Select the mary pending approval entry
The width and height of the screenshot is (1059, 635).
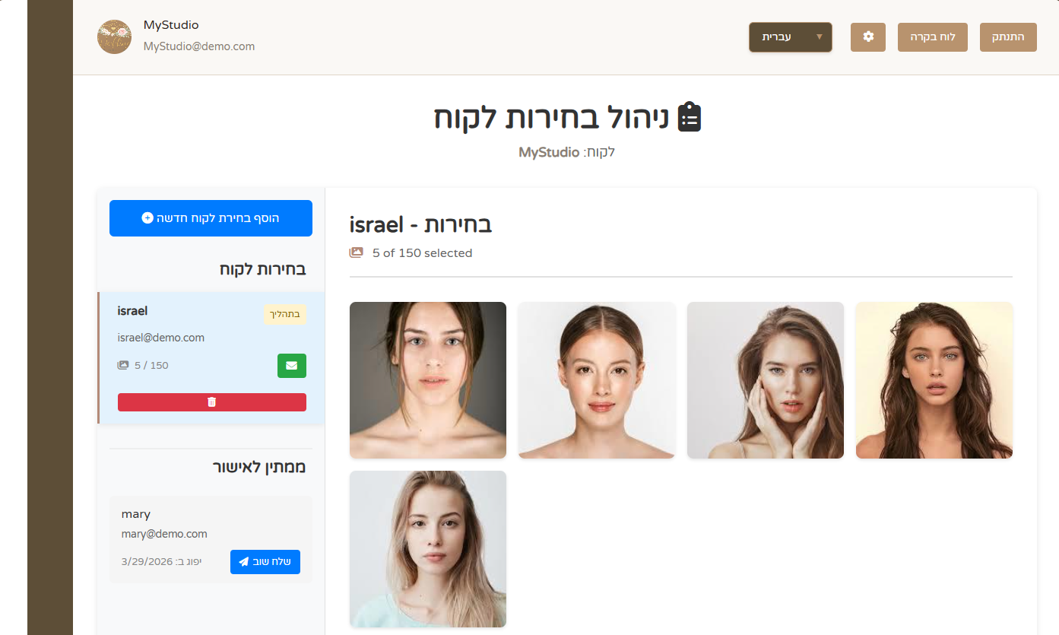tap(211, 539)
